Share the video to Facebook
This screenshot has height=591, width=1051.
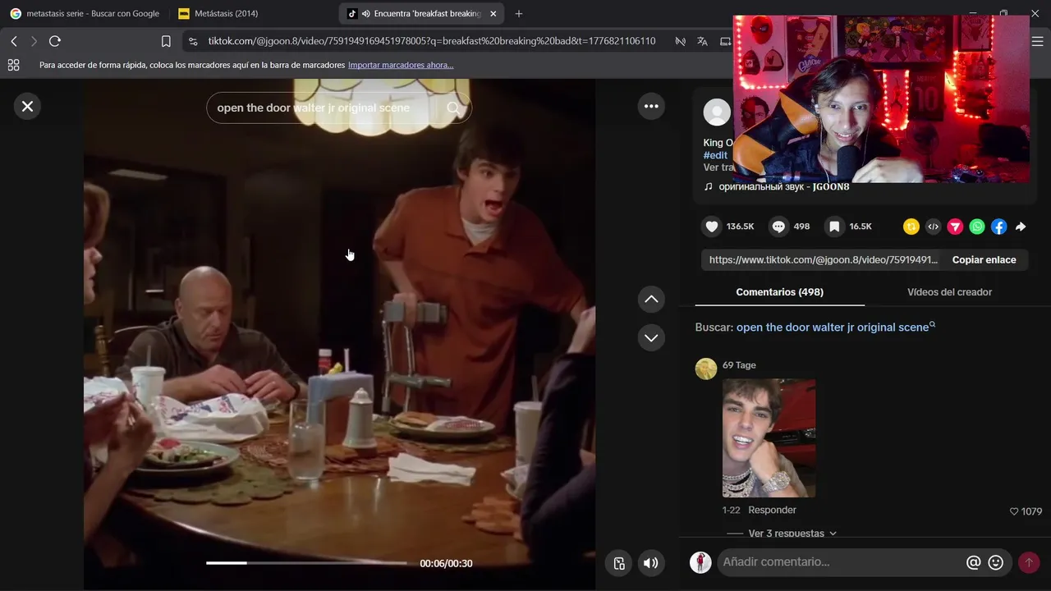[998, 227]
